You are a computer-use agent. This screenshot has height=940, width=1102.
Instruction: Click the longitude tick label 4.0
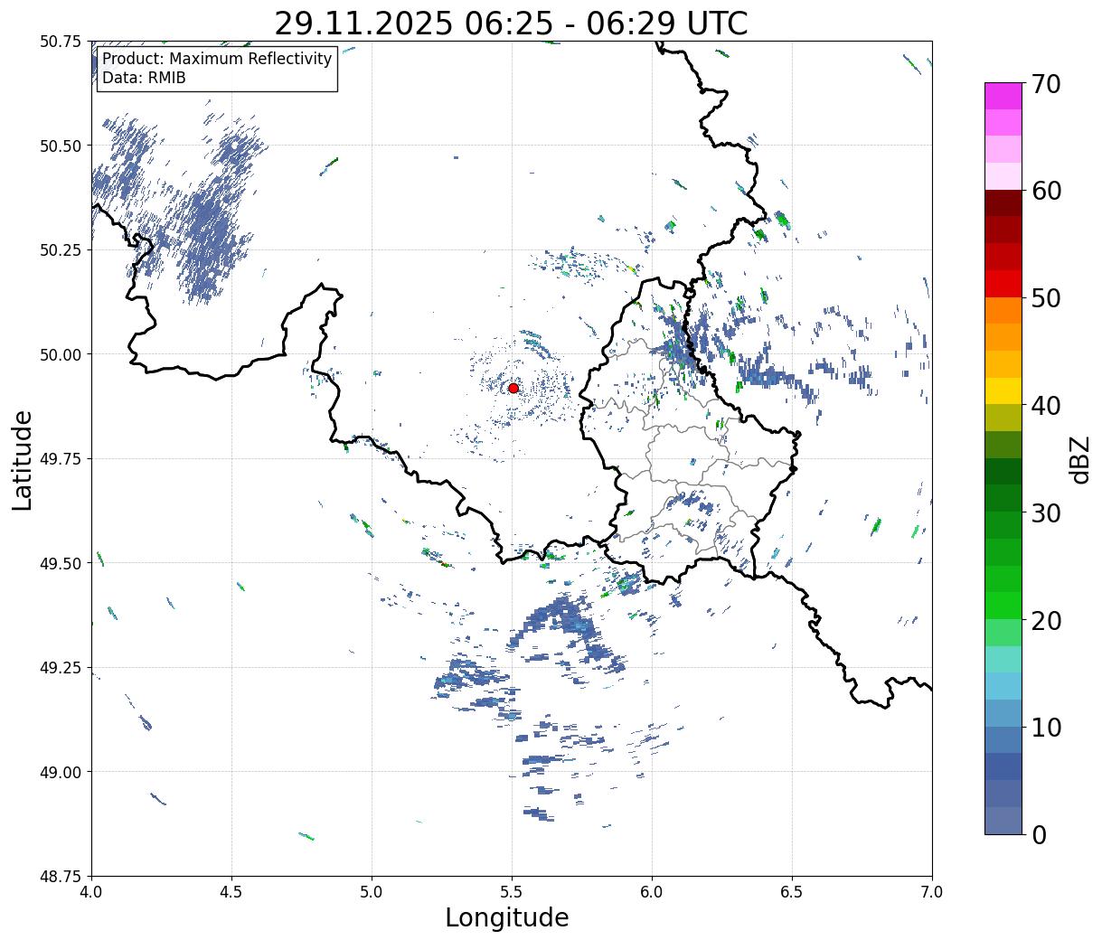tap(91, 892)
